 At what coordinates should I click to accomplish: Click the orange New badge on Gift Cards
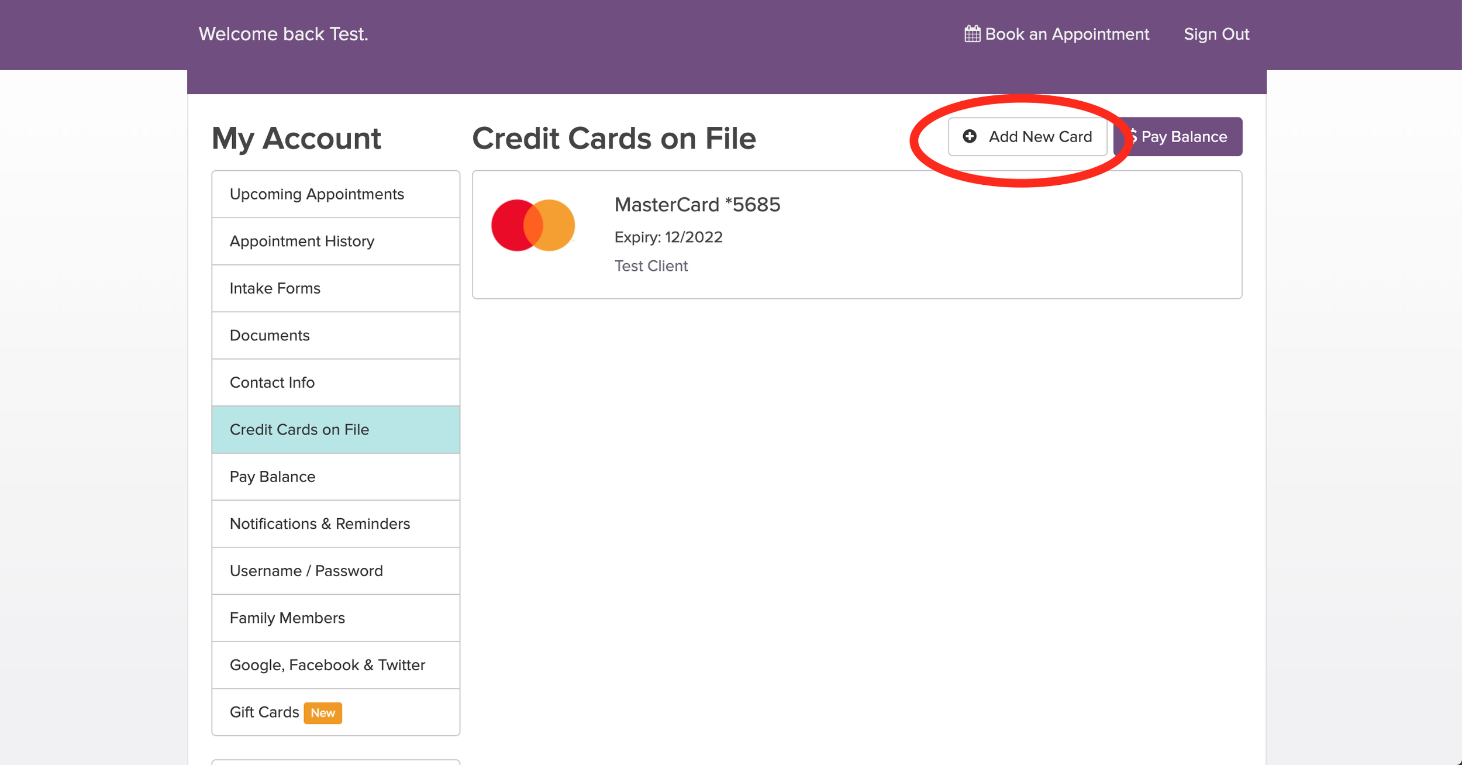[323, 713]
